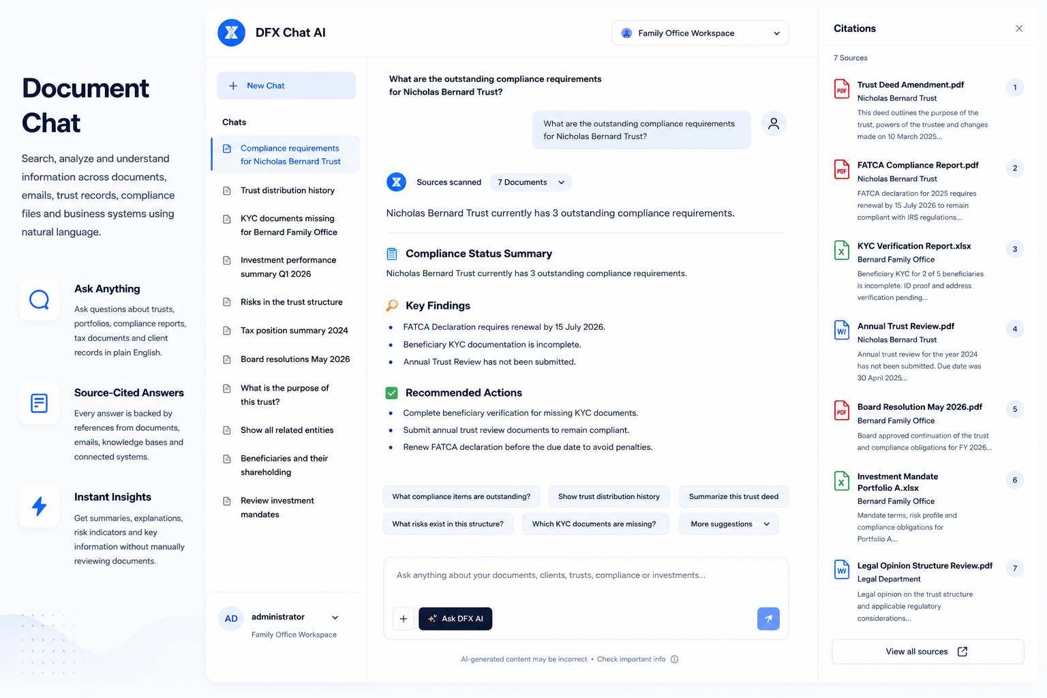Click the DFX Chat AI logo icon

231,33
